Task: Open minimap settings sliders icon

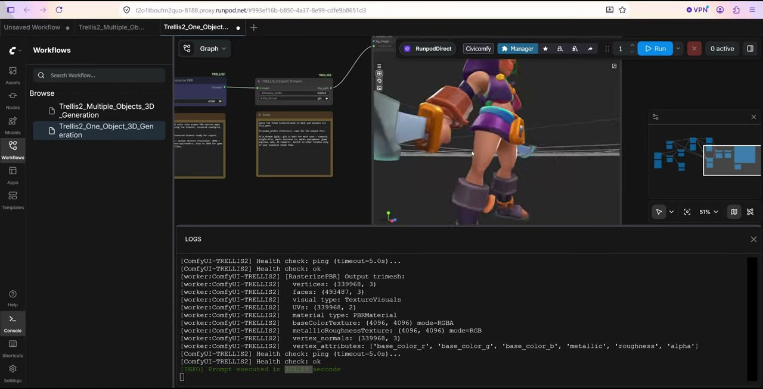Action: pos(656,117)
